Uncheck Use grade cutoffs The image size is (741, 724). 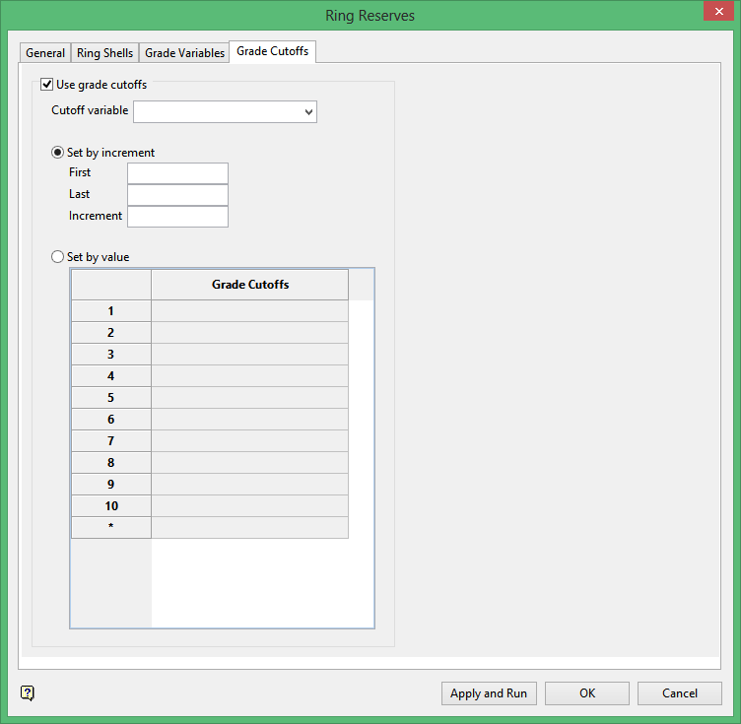(46, 85)
